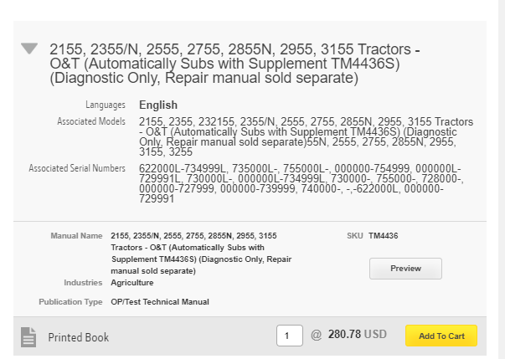Click the Manual Name label
505x359 pixels.
coord(76,236)
